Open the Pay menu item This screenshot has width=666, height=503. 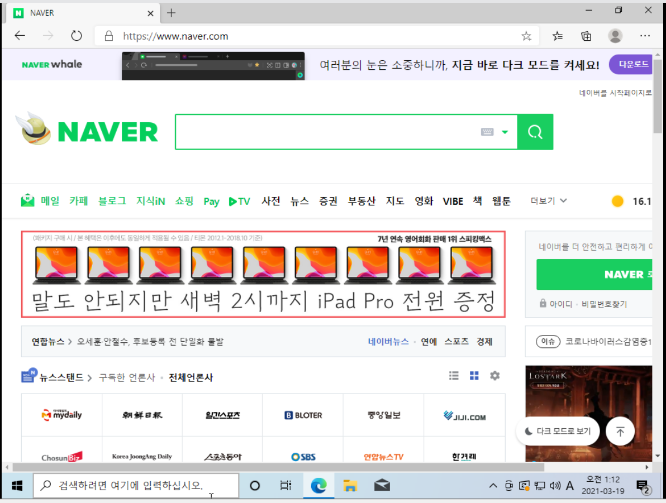pyautogui.click(x=212, y=201)
